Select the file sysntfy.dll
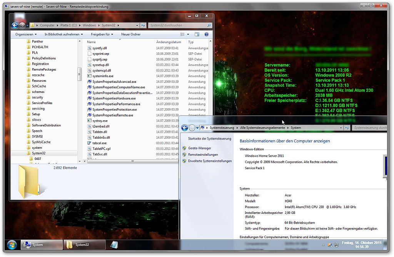This screenshot has width=394, height=257. click(x=100, y=48)
